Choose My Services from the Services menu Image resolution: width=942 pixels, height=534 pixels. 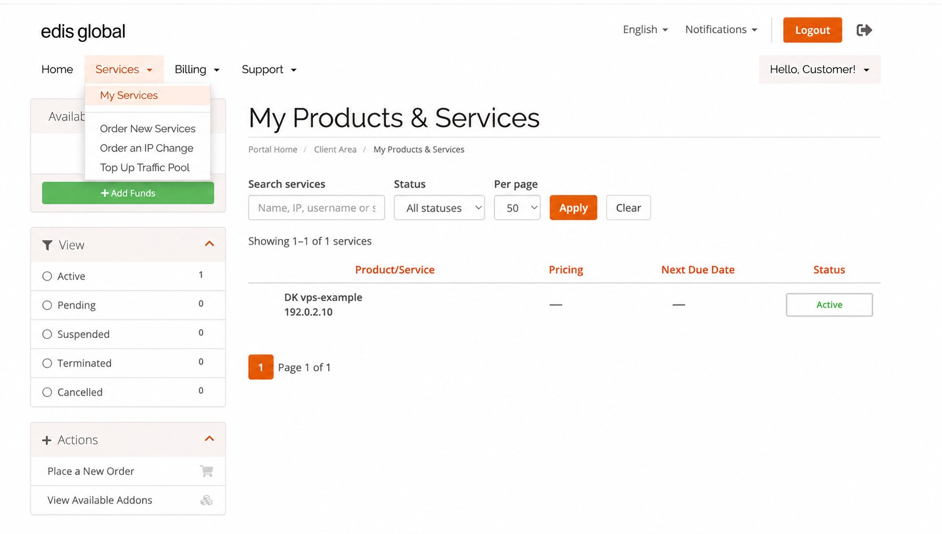pyautogui.click(x=148, y=95)
